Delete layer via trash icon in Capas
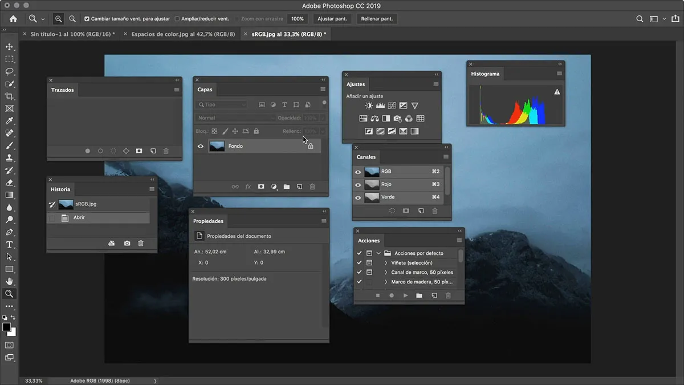684x385 pixels. 312,187
